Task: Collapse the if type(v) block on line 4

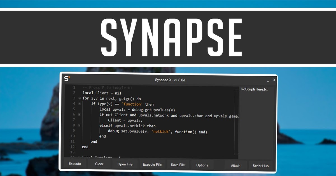Action: (x=80, y=104)
